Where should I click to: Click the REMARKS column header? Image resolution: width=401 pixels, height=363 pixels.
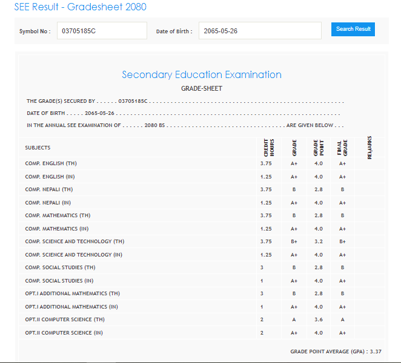(370, 148)
